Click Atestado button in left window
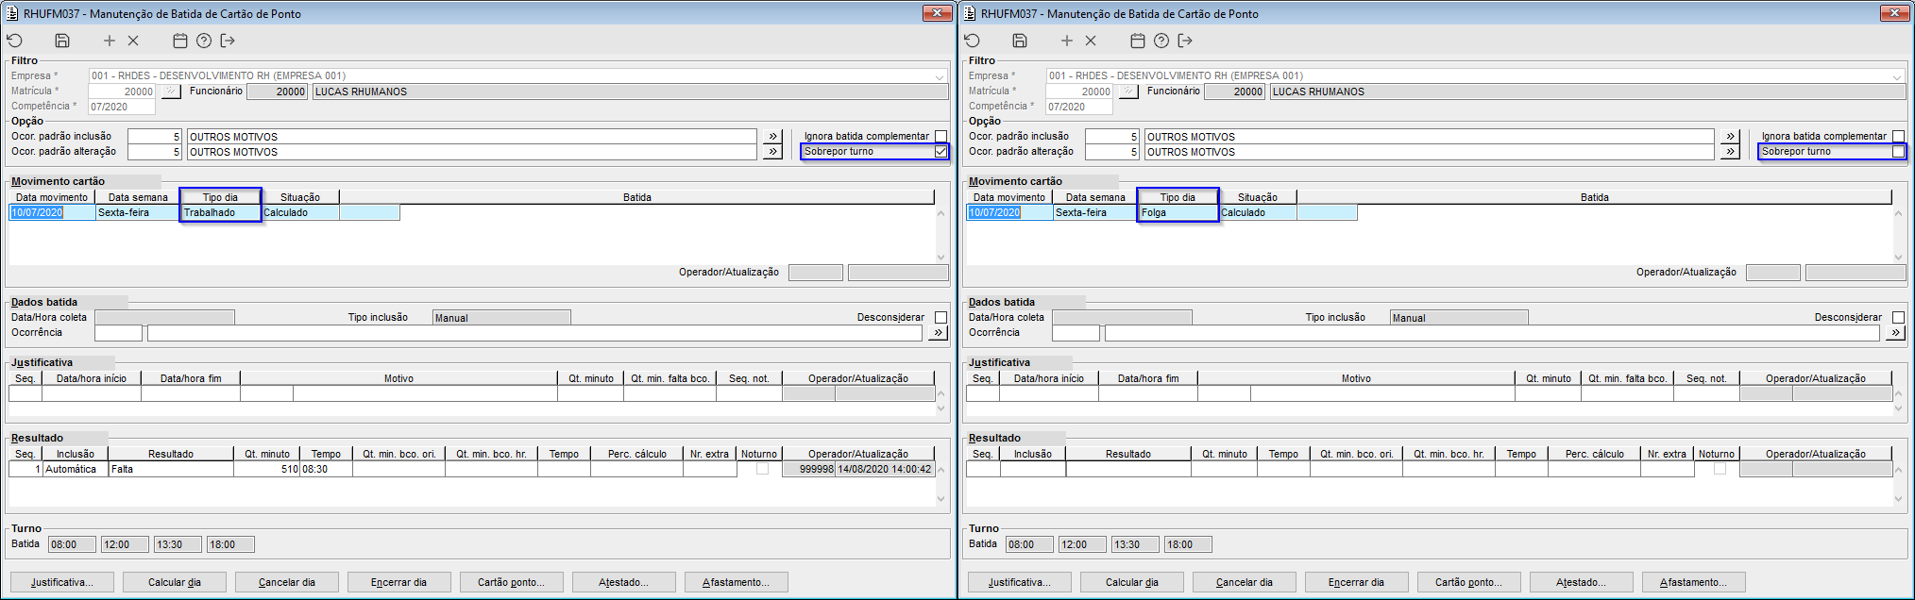Image resolution: width=1915 pixels, height=600 pixels. 624,582
